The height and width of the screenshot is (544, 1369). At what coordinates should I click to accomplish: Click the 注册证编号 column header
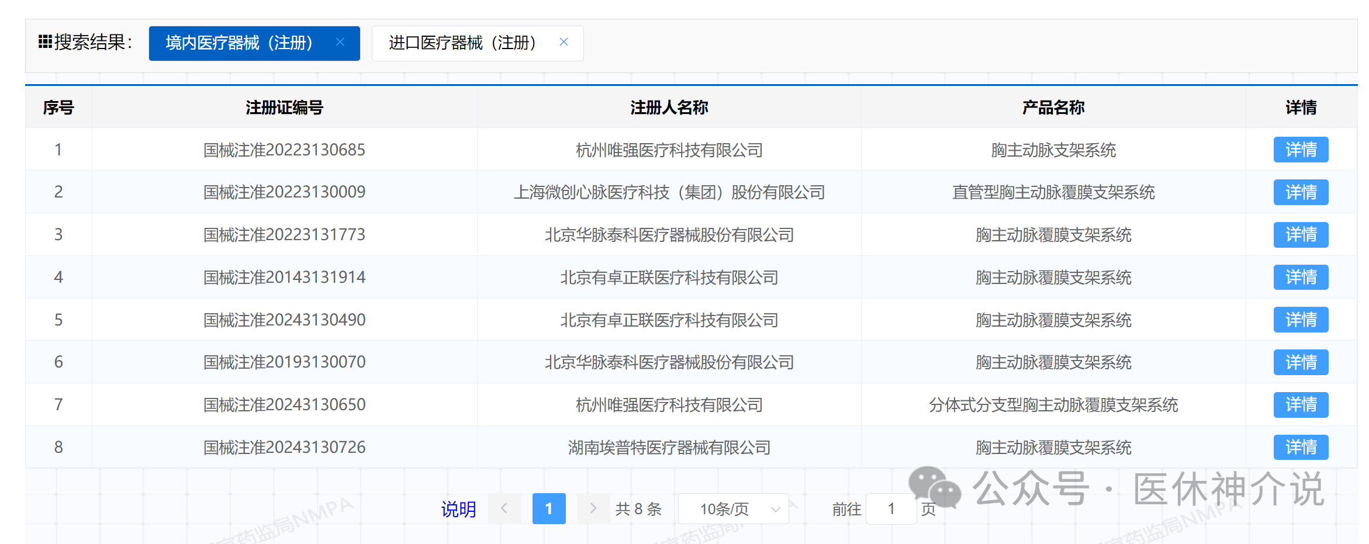pyautogui.click(x=284, y=108)
